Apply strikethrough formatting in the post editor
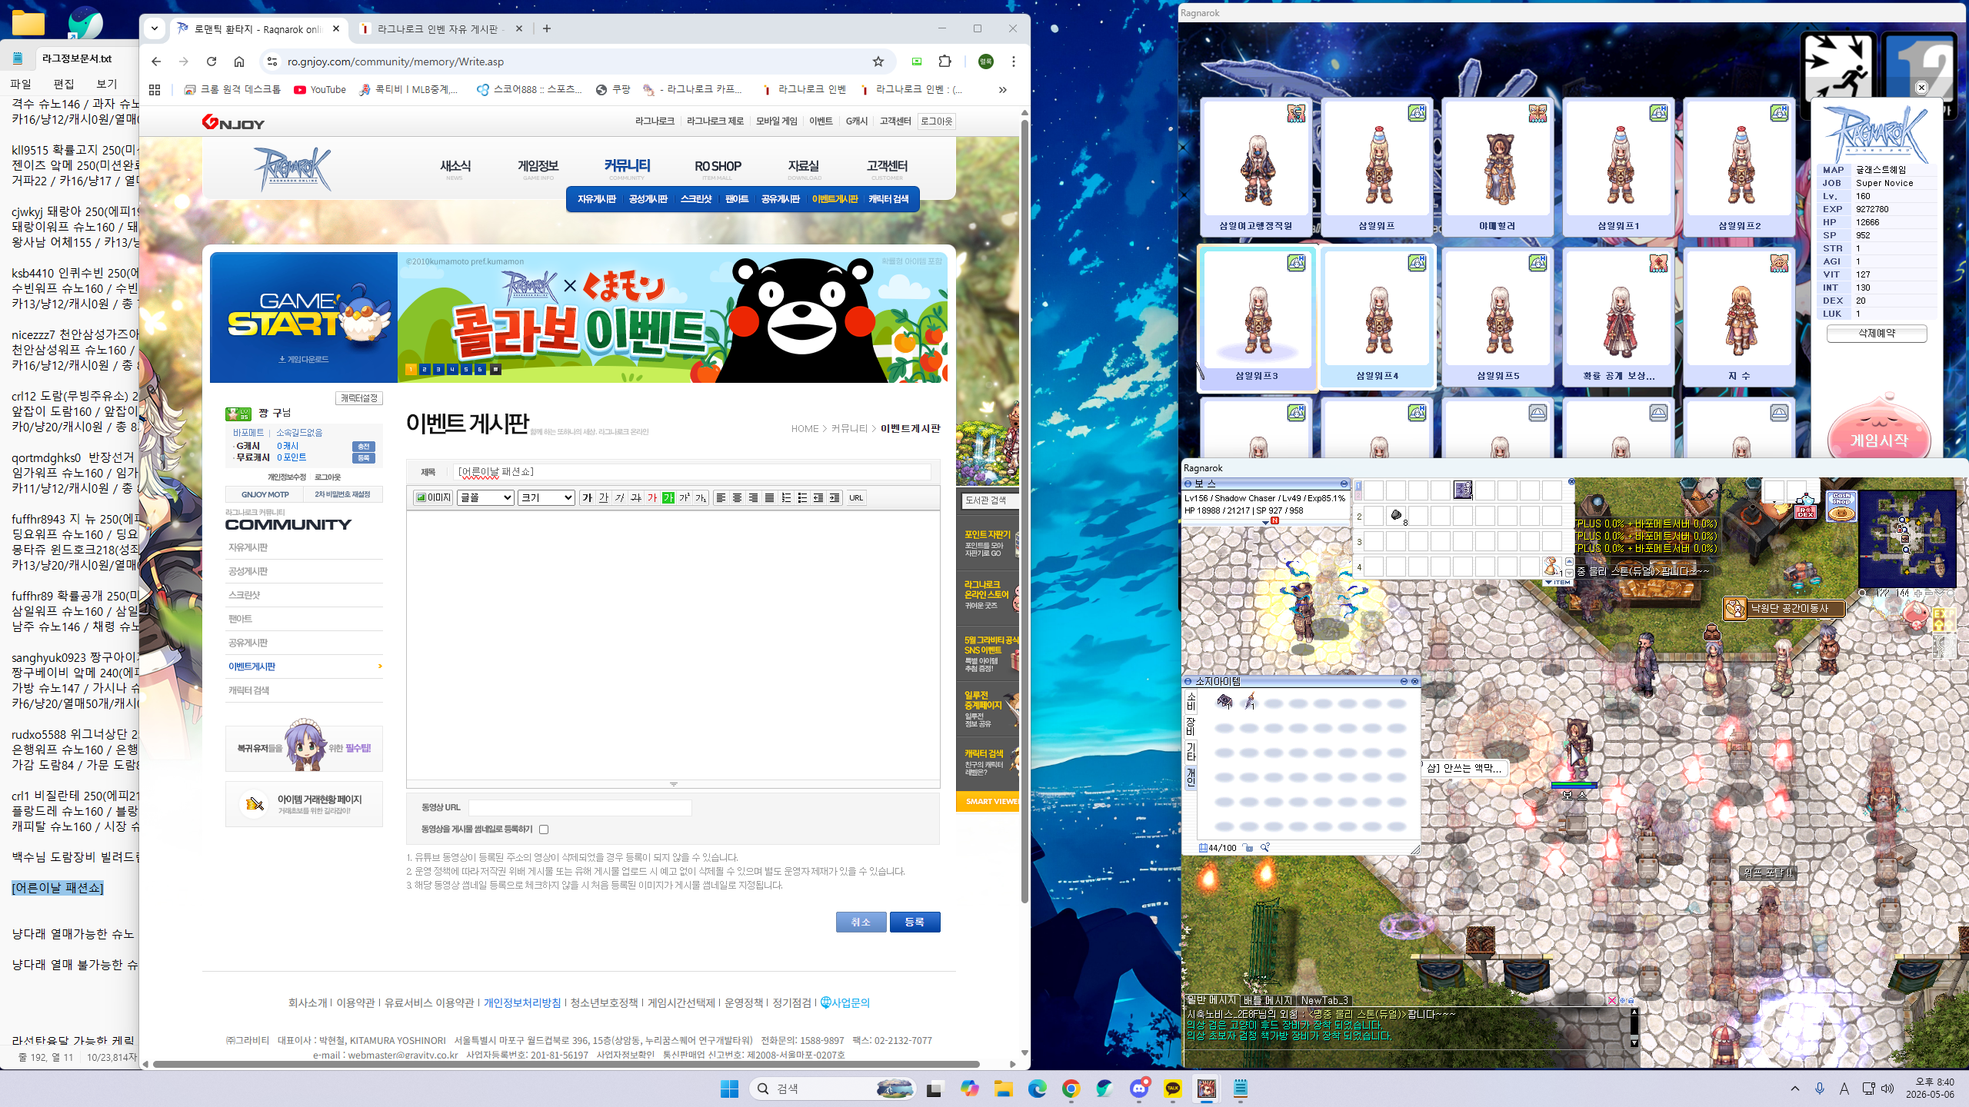The height and width of the screenshot is (1107, 1969). [635, 497]
